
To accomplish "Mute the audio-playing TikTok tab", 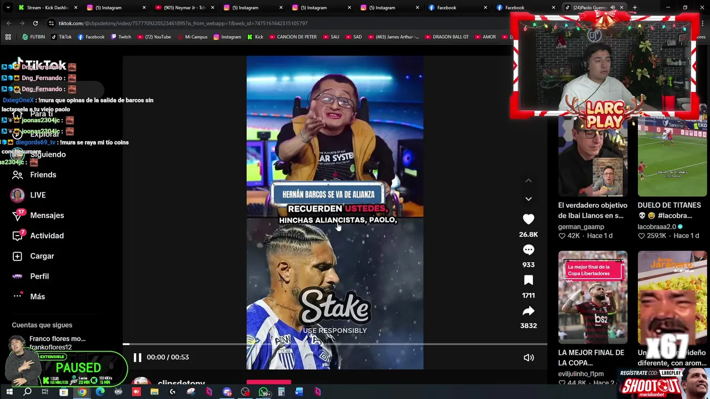I will (x=612, y=8).
